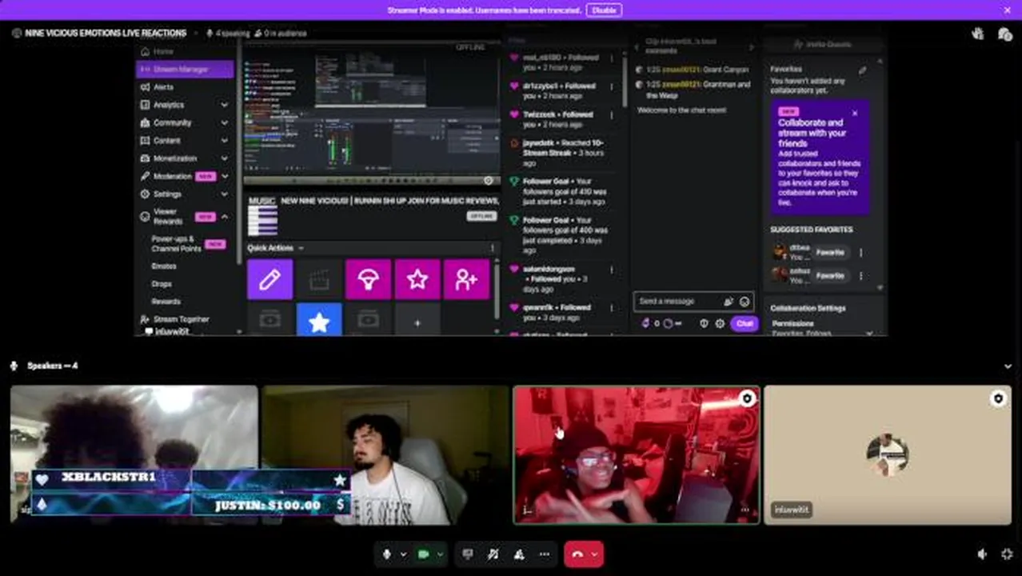Click the message input field in chat
The image size is (1022, 576).
[693, 302]
